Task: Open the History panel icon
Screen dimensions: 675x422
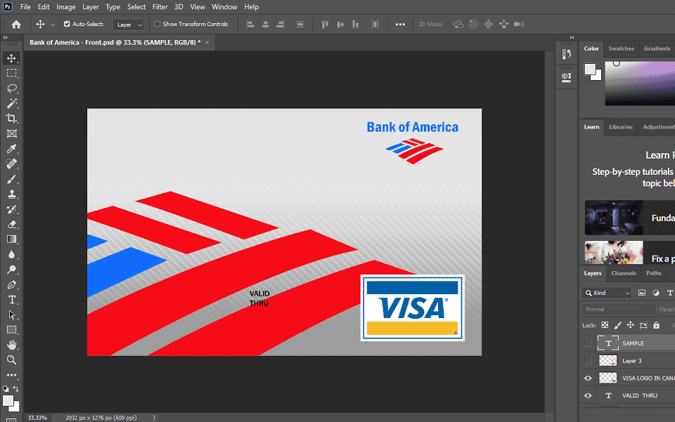Action: pos(567,54)
